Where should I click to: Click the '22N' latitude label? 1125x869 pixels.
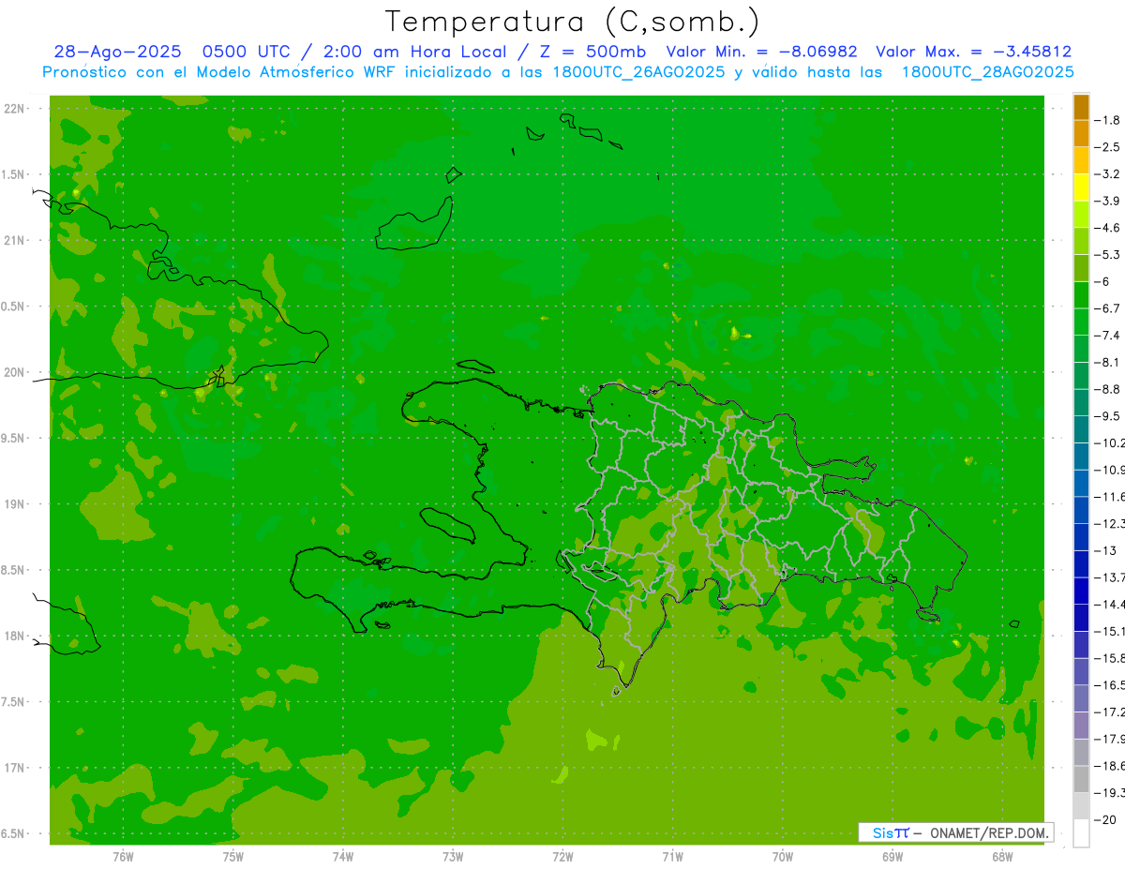[x=14, y=109]
